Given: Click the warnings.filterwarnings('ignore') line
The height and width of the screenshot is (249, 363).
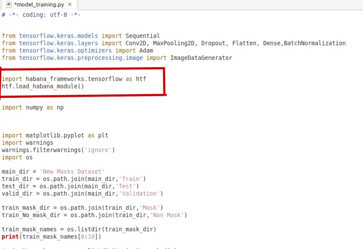Looking at the screenshot, I should pos(58,150).
